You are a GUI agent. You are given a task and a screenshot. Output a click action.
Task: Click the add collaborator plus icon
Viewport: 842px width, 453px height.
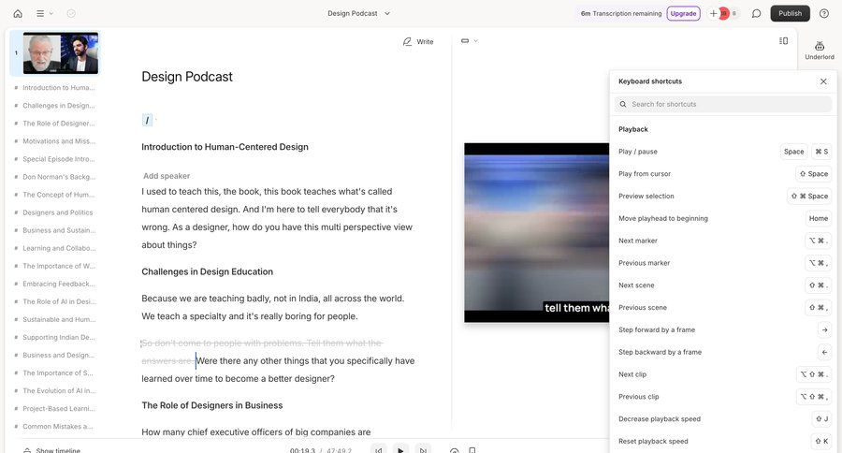pos(714,13)
